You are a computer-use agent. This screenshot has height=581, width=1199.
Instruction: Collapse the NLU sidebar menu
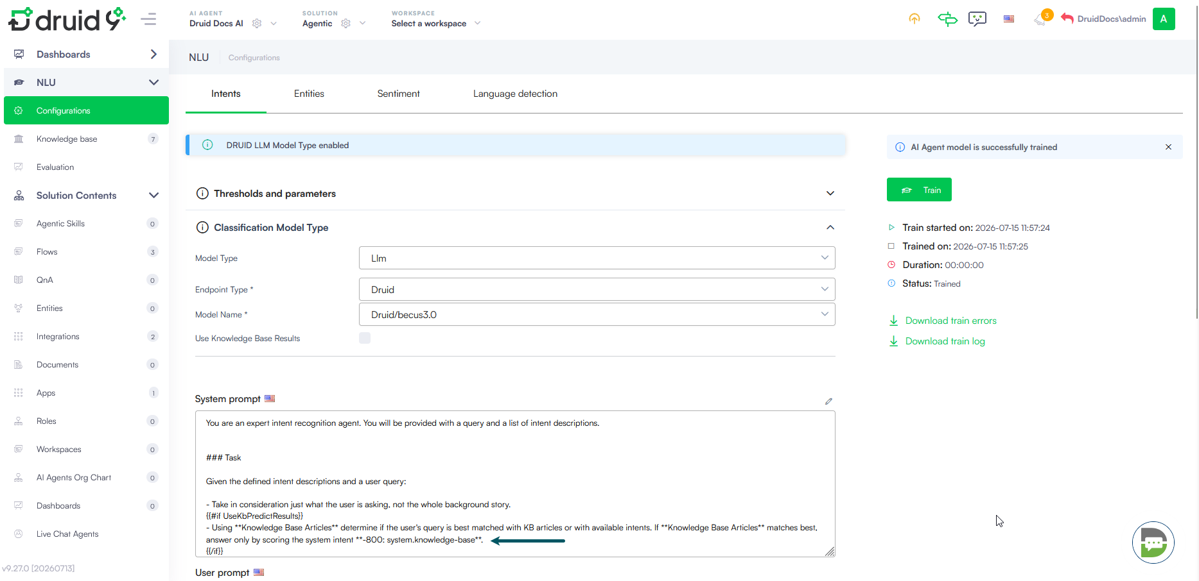(153, 82)
